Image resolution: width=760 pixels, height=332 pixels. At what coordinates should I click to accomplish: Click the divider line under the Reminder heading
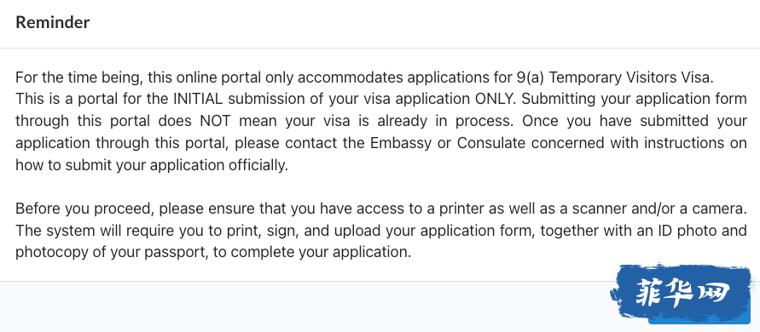click(380, 48)
